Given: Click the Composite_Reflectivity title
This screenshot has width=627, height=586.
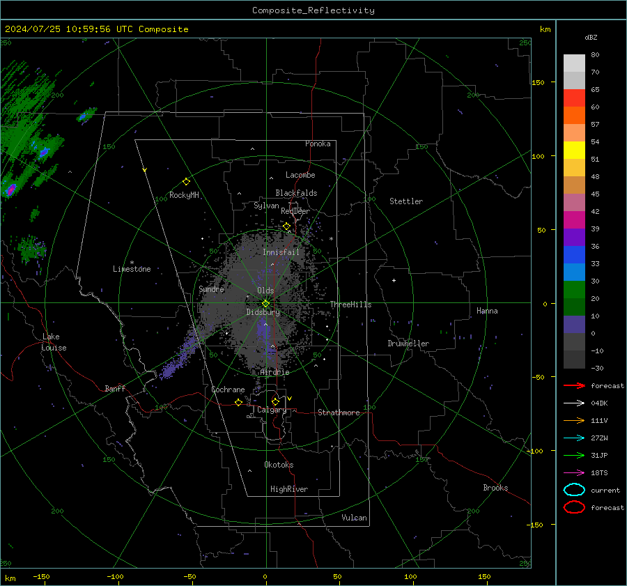Looking at the screenshot, I should coord(313,10).
